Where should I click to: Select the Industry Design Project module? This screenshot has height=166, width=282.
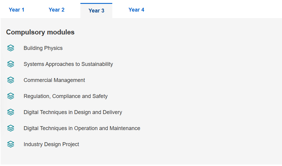(x=51, y=144)
